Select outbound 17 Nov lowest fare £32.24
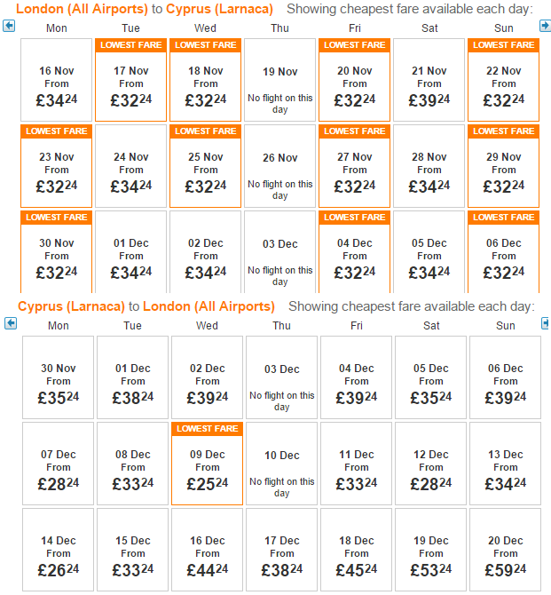 point(130,80)
